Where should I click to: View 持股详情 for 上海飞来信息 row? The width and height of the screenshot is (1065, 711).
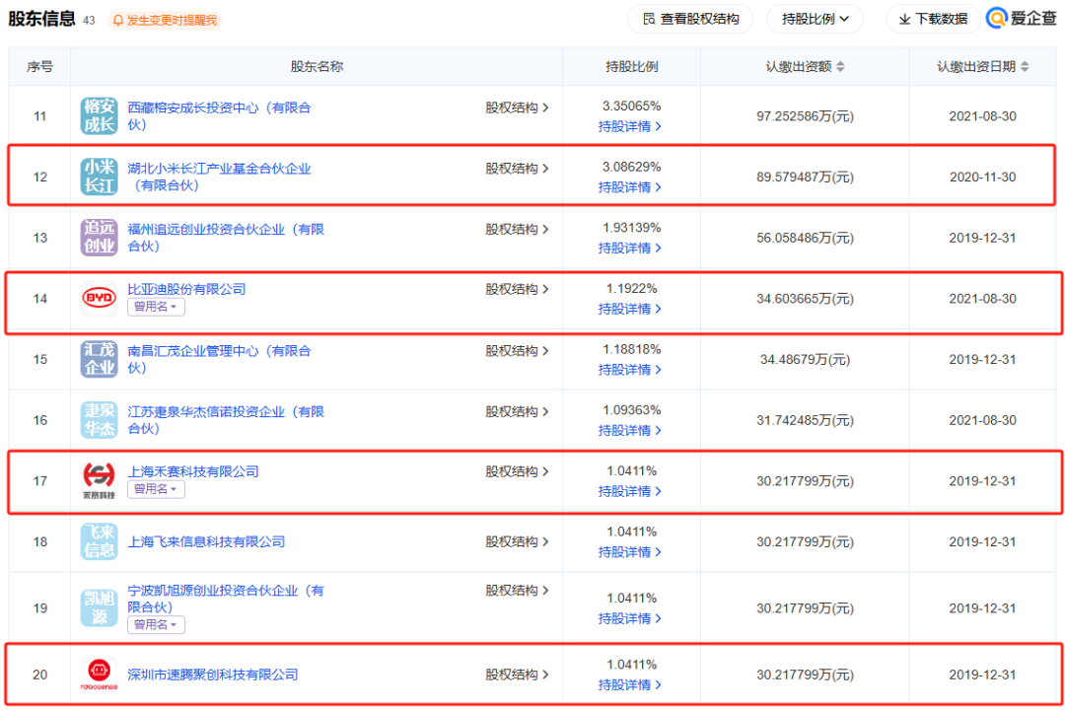629,552
